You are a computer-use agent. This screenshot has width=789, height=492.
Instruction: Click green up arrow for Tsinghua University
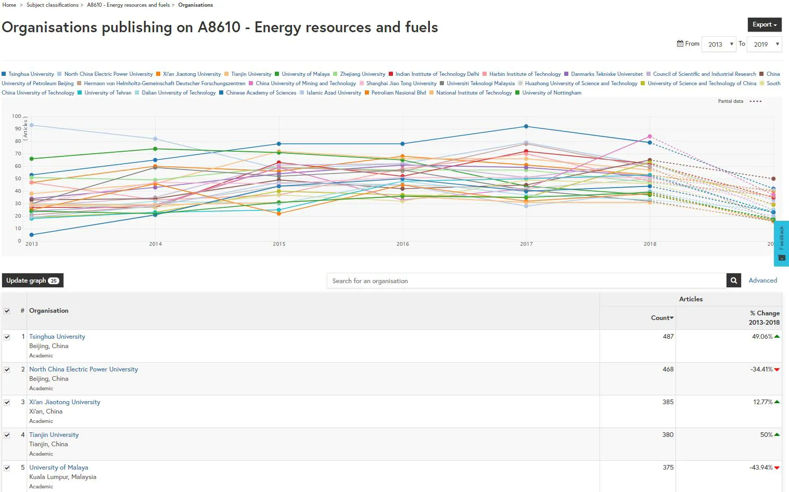tap(777, 337)
